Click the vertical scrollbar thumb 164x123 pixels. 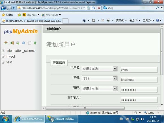tap(162, 51)
